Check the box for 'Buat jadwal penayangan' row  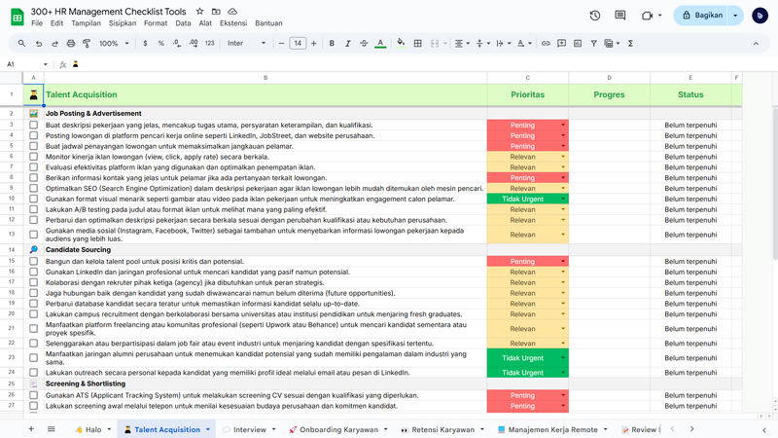click(33, 146)
